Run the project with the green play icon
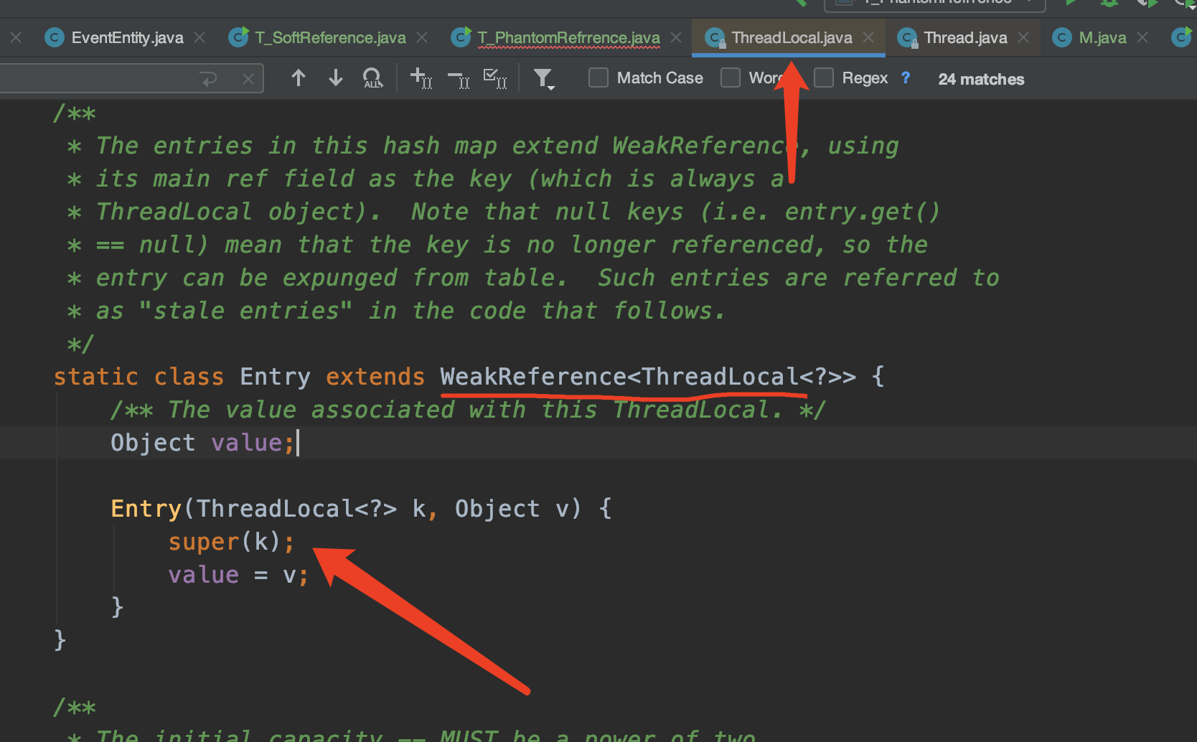 tap(1070, 4)
